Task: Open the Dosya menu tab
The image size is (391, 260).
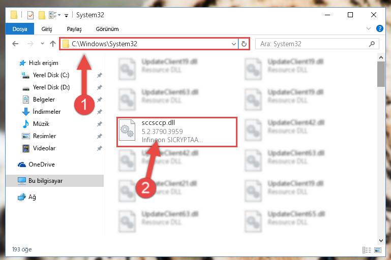Action: pyautogui.click(x=20, y=29)
